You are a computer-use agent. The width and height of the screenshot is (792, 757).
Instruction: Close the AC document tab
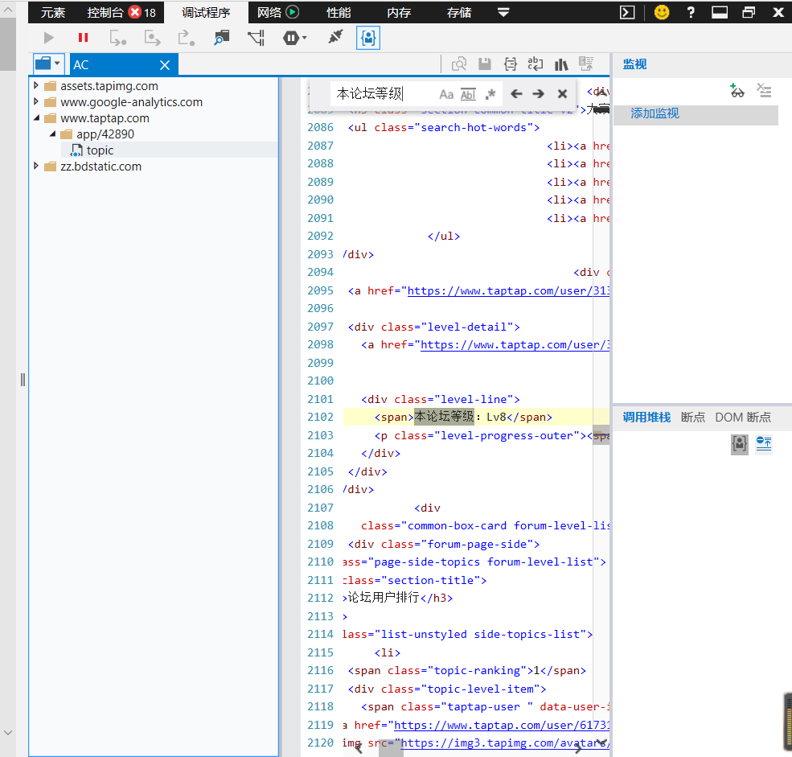[165, 65]
